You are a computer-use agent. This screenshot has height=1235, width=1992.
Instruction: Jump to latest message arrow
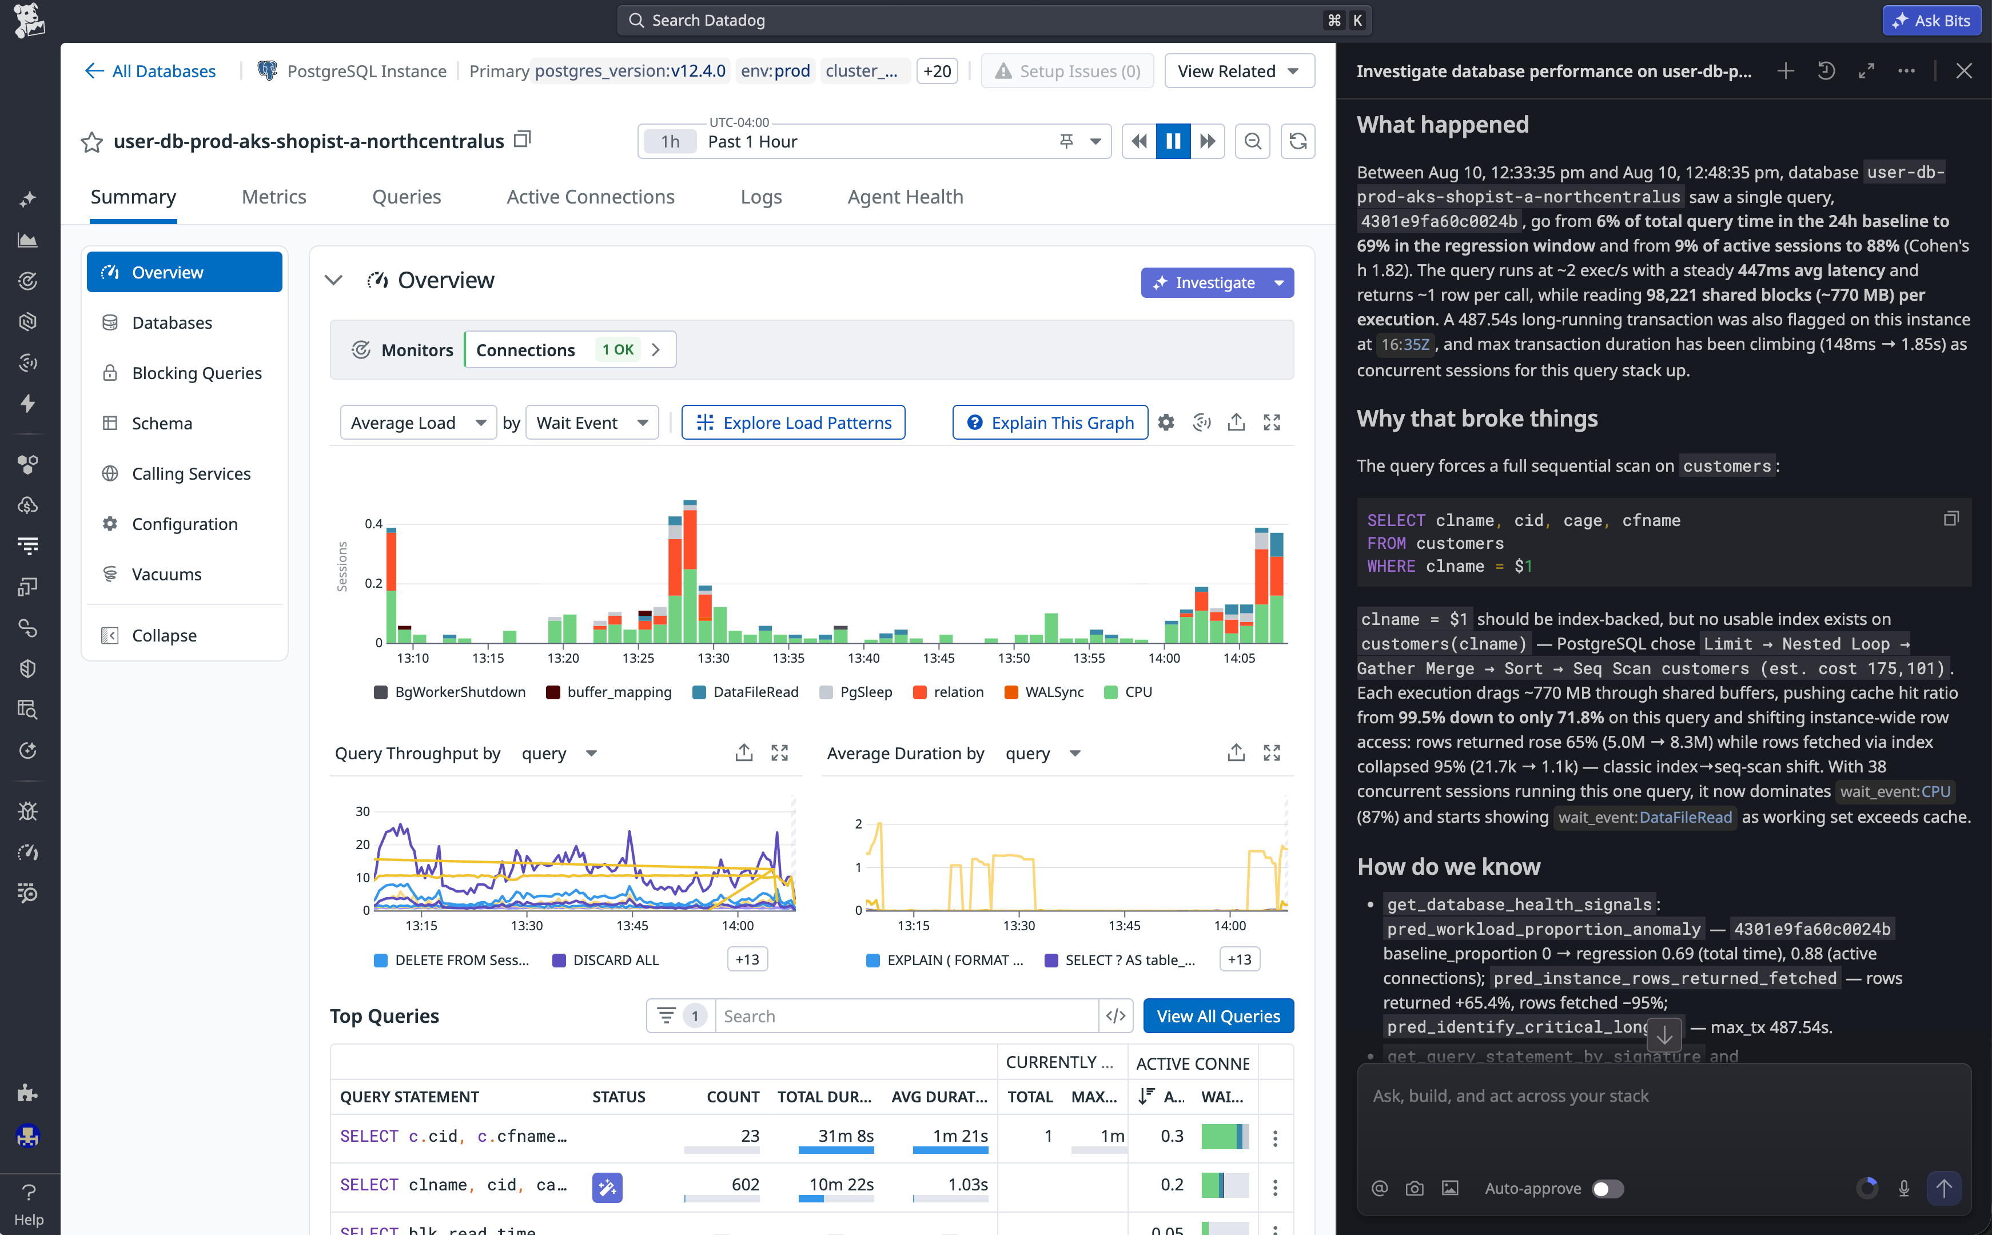click(1664, 1035)
